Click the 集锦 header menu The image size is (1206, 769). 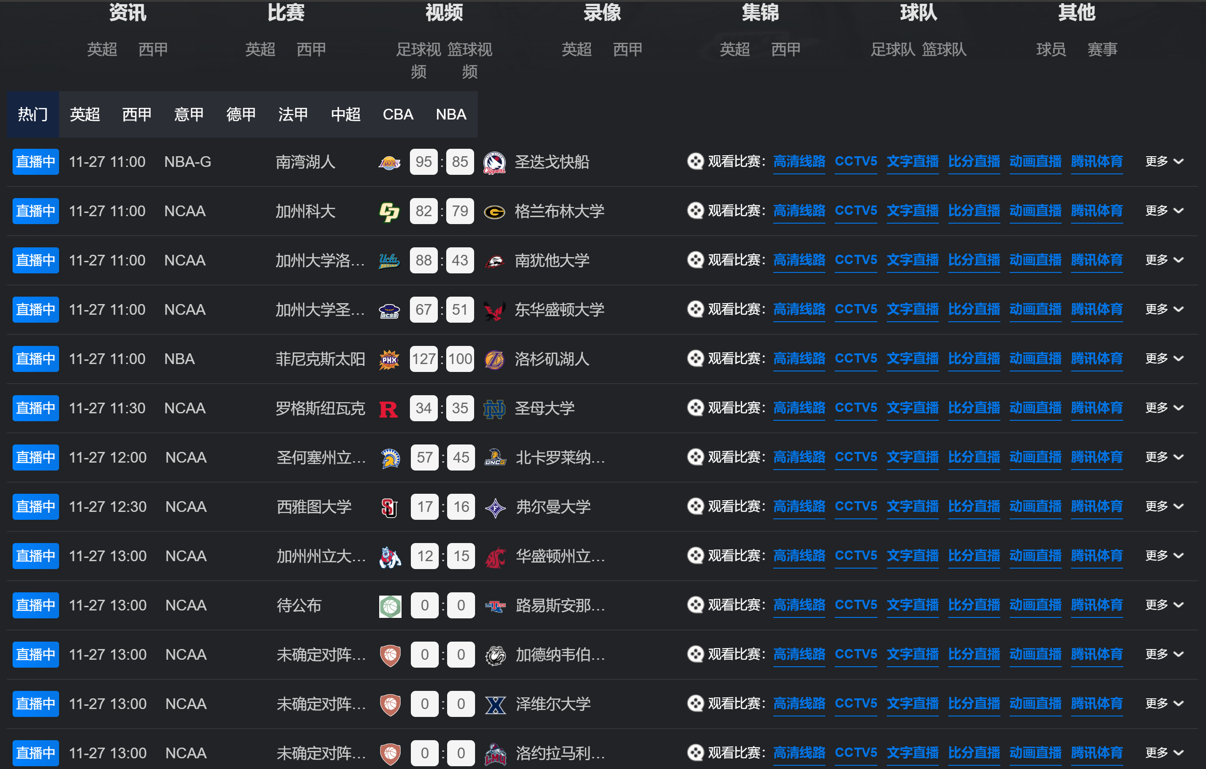[760, 12]
